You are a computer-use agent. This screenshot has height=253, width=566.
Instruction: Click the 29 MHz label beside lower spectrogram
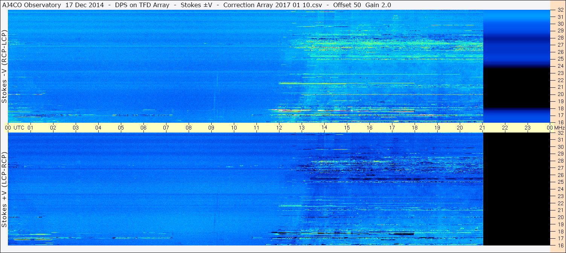(560, 154)
